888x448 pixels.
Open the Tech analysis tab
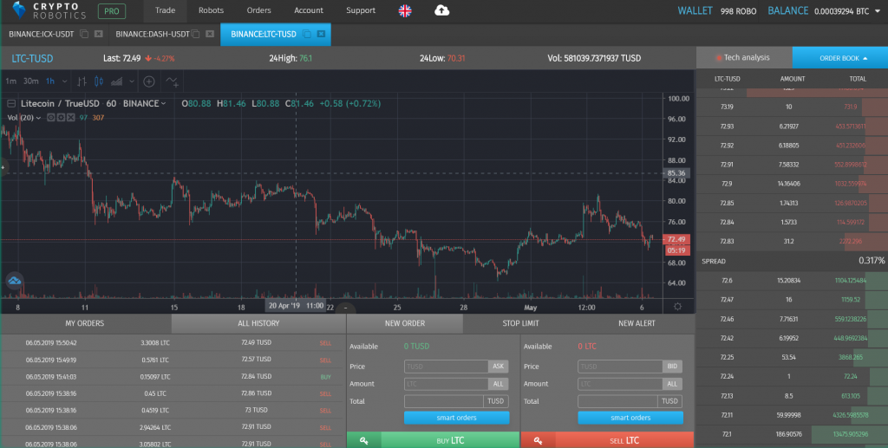[743, 58]
